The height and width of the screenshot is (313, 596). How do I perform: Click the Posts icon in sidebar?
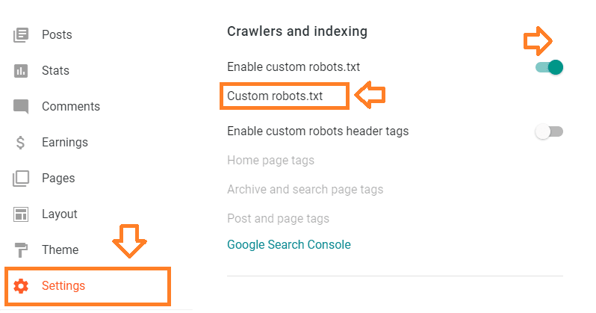click(x=21, y=35)
